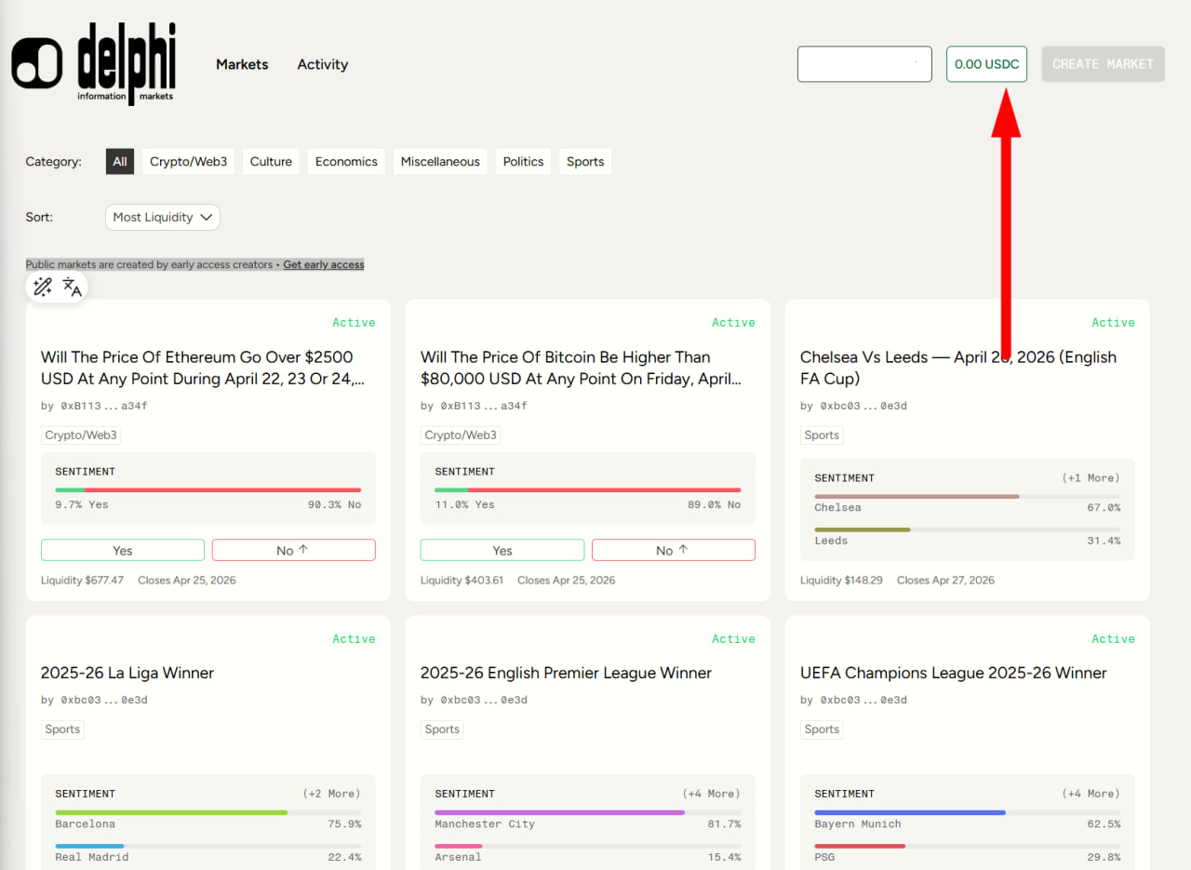
Task: Choose Yes on the Ethereum market
Action: pyautogui.click(x=123, y=550)
